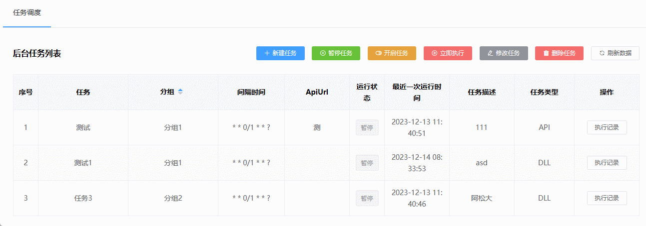Select the task name 测试 cell
This screenshot has width=646, height=226.
click(83, 127)
